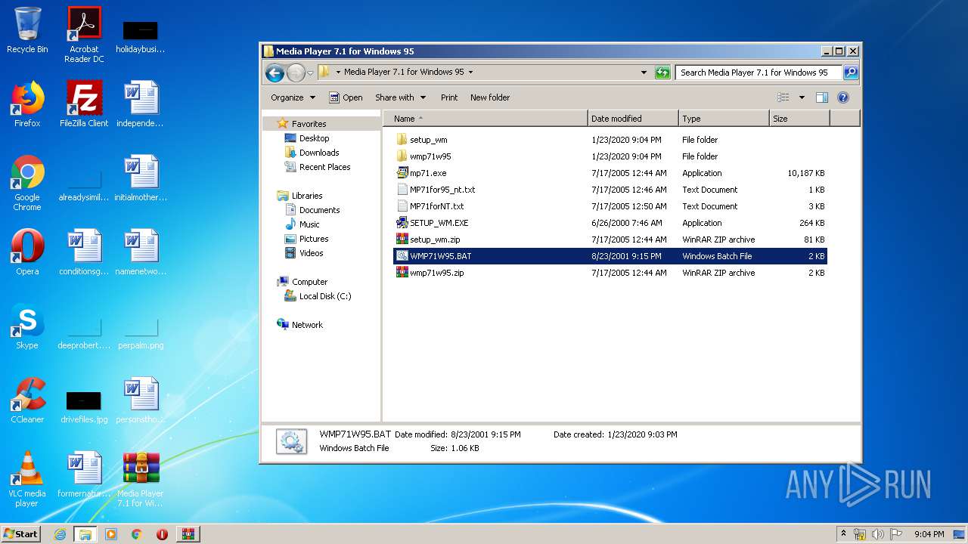
Task: Expand breadcrumb arrow after folder name
Action: pos(470,73)
